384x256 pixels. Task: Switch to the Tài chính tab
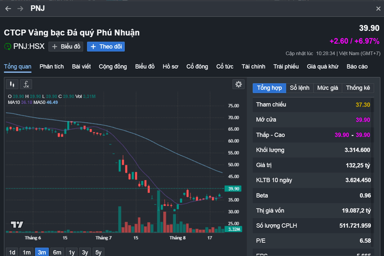253,67
